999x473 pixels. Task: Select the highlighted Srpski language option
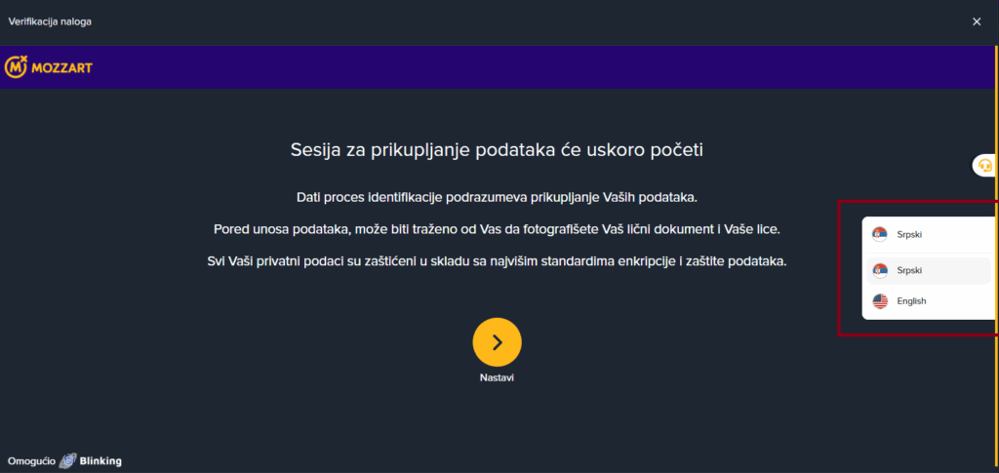(929, 270)
